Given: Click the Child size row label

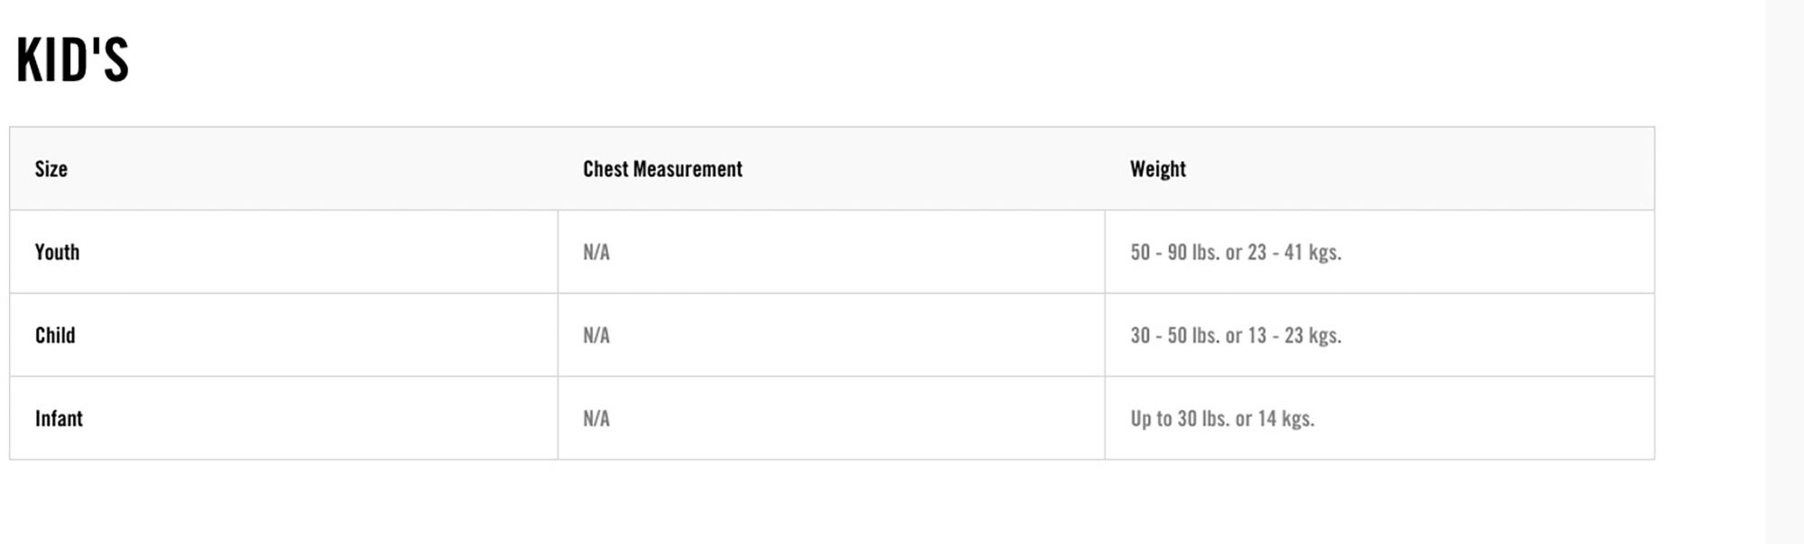Looking at the screenshot, I should click(x=55, y=336).
